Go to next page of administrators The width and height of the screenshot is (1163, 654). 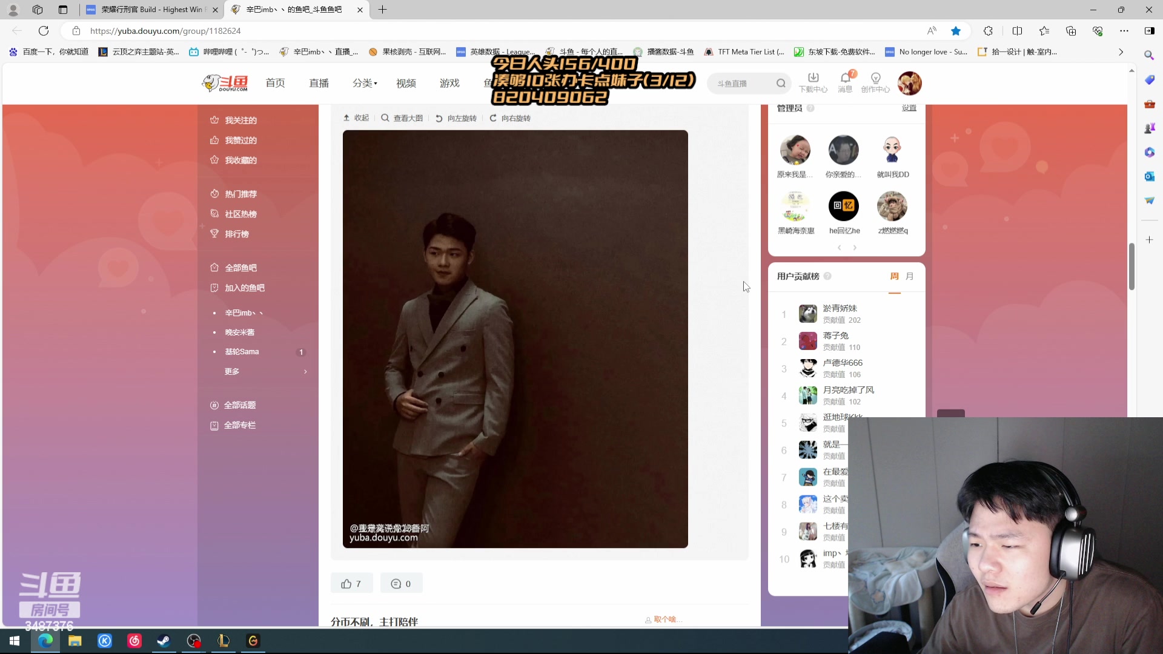855,248
